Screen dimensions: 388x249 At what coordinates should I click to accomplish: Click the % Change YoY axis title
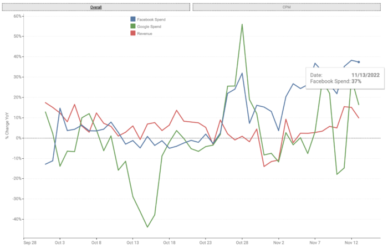7,126
